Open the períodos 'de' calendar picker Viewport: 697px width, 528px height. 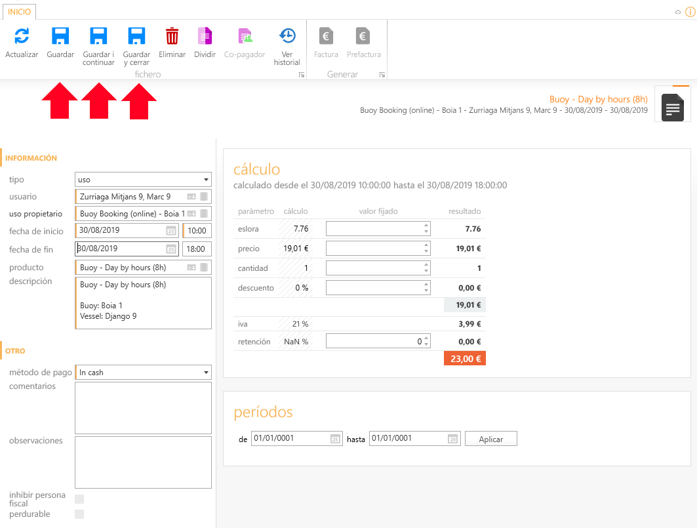pyautogui.click(x=335, y=439)
